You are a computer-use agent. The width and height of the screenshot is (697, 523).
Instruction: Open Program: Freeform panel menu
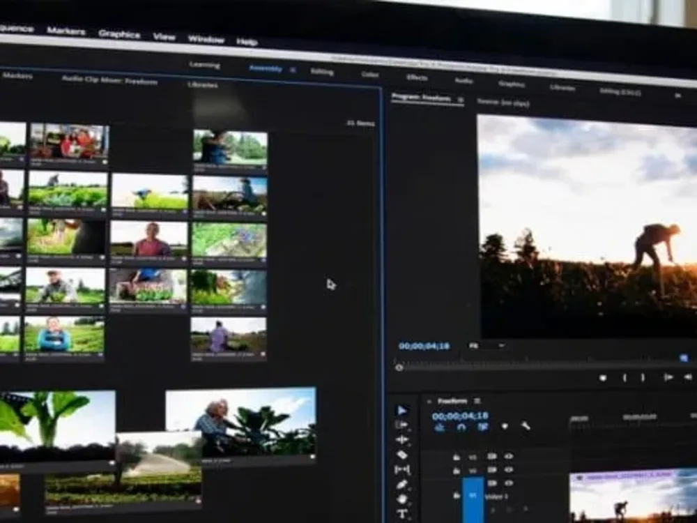click(x=461, y=100)
